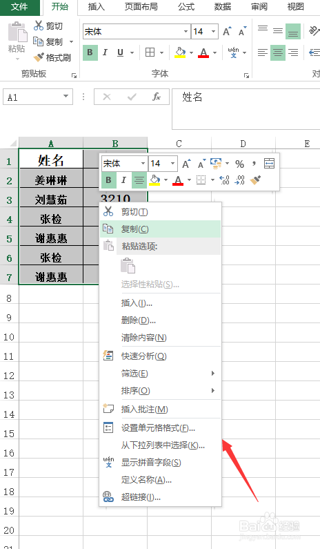Open mini toolbar font size dropdown

coord(173,164)
